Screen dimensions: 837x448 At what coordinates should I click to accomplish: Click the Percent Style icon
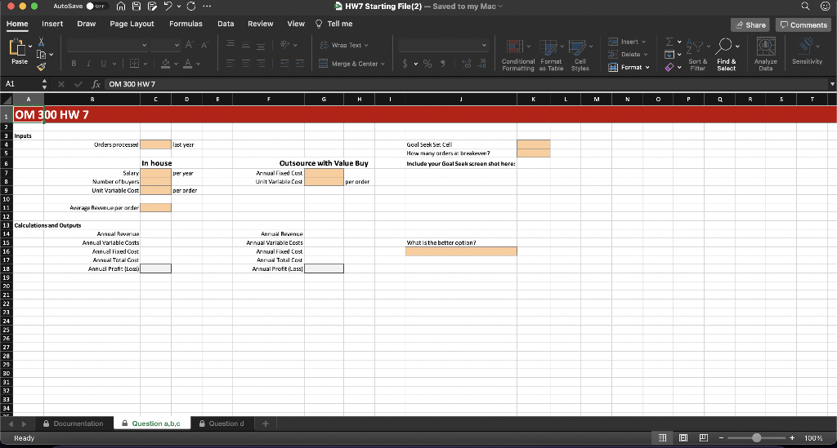click(x=427, y=64)
